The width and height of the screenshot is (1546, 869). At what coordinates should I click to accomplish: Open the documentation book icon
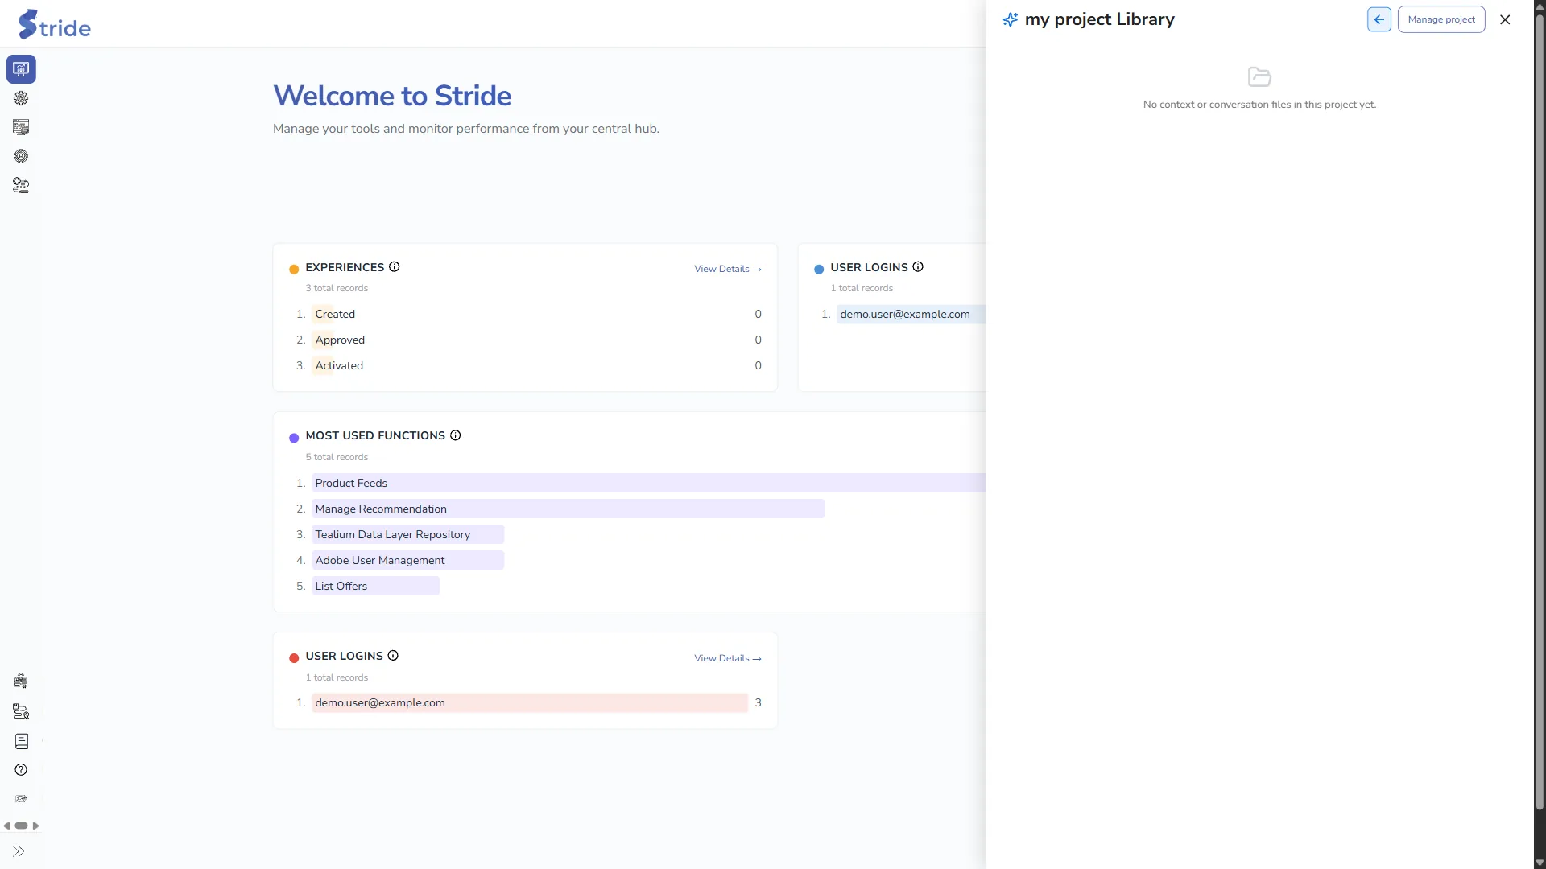click(x=21, y=741)
